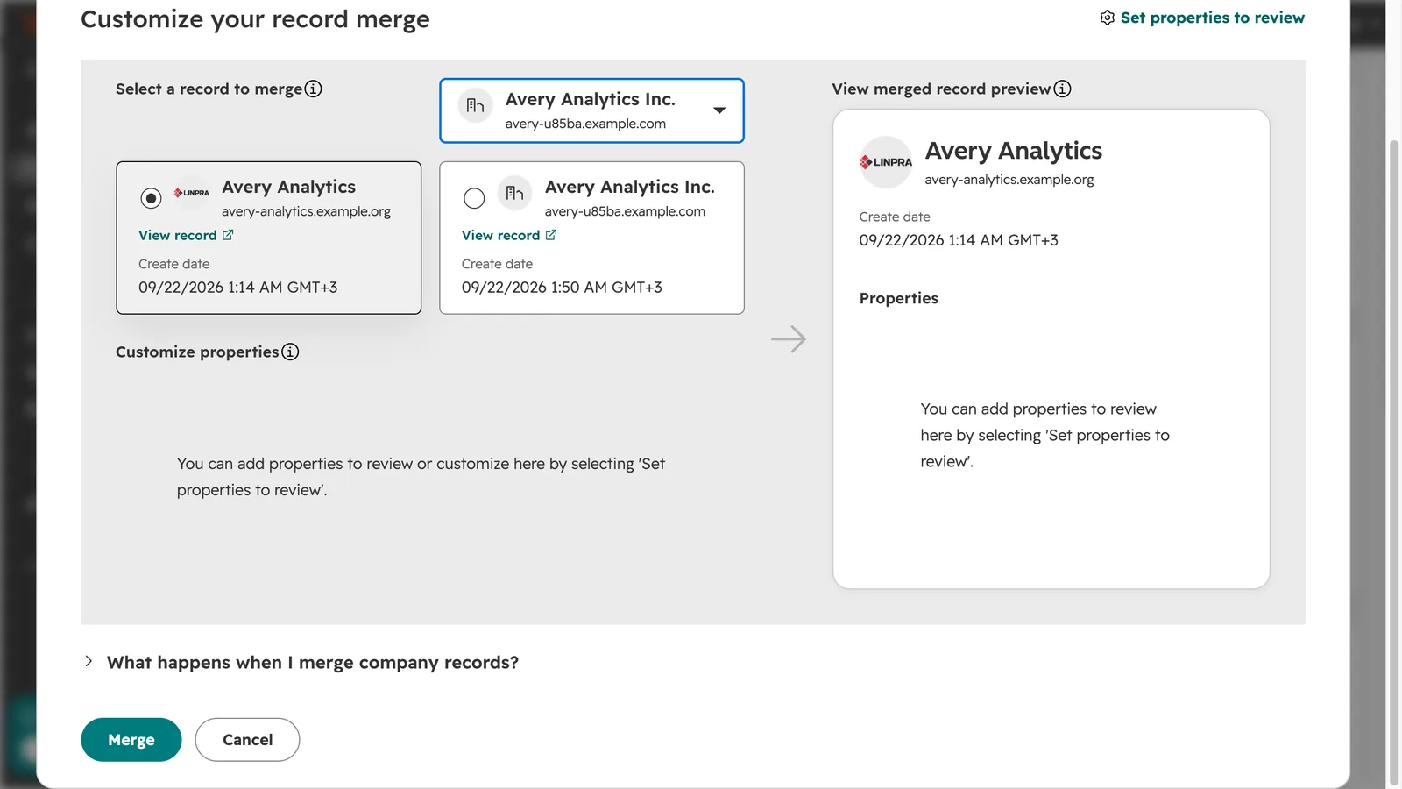
Task: Click the building icon inside the dropdown selector
Action: (x=475, y=106)
